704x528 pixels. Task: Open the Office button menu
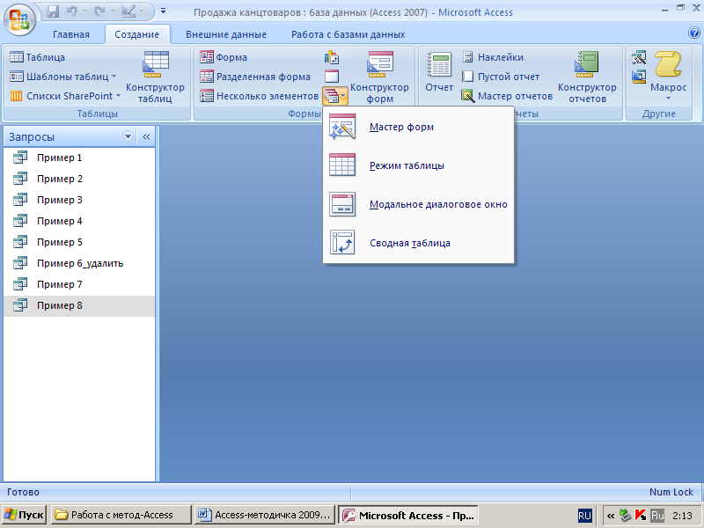(19, 20)
